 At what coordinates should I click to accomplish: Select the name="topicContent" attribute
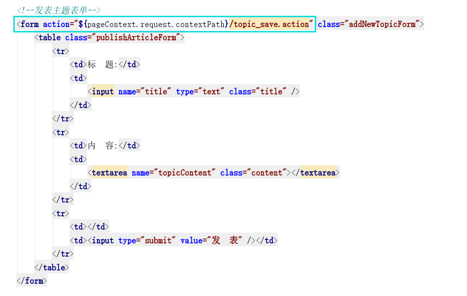click(x=173, y=173)
